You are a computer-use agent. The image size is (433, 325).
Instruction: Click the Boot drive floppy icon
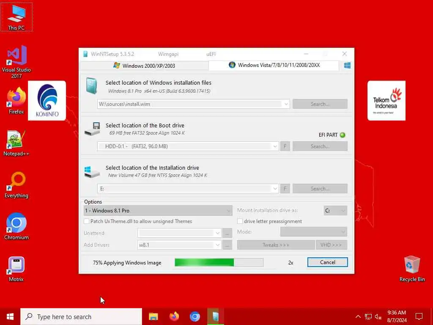[x=93, y=129]
